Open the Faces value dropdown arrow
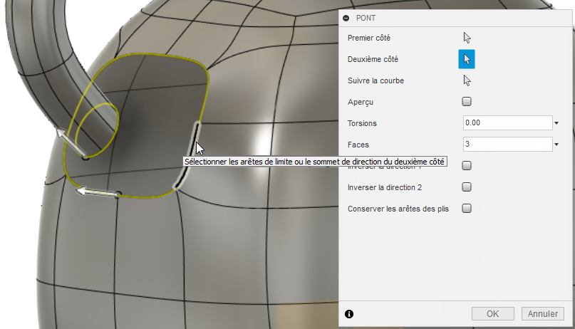 556,145
